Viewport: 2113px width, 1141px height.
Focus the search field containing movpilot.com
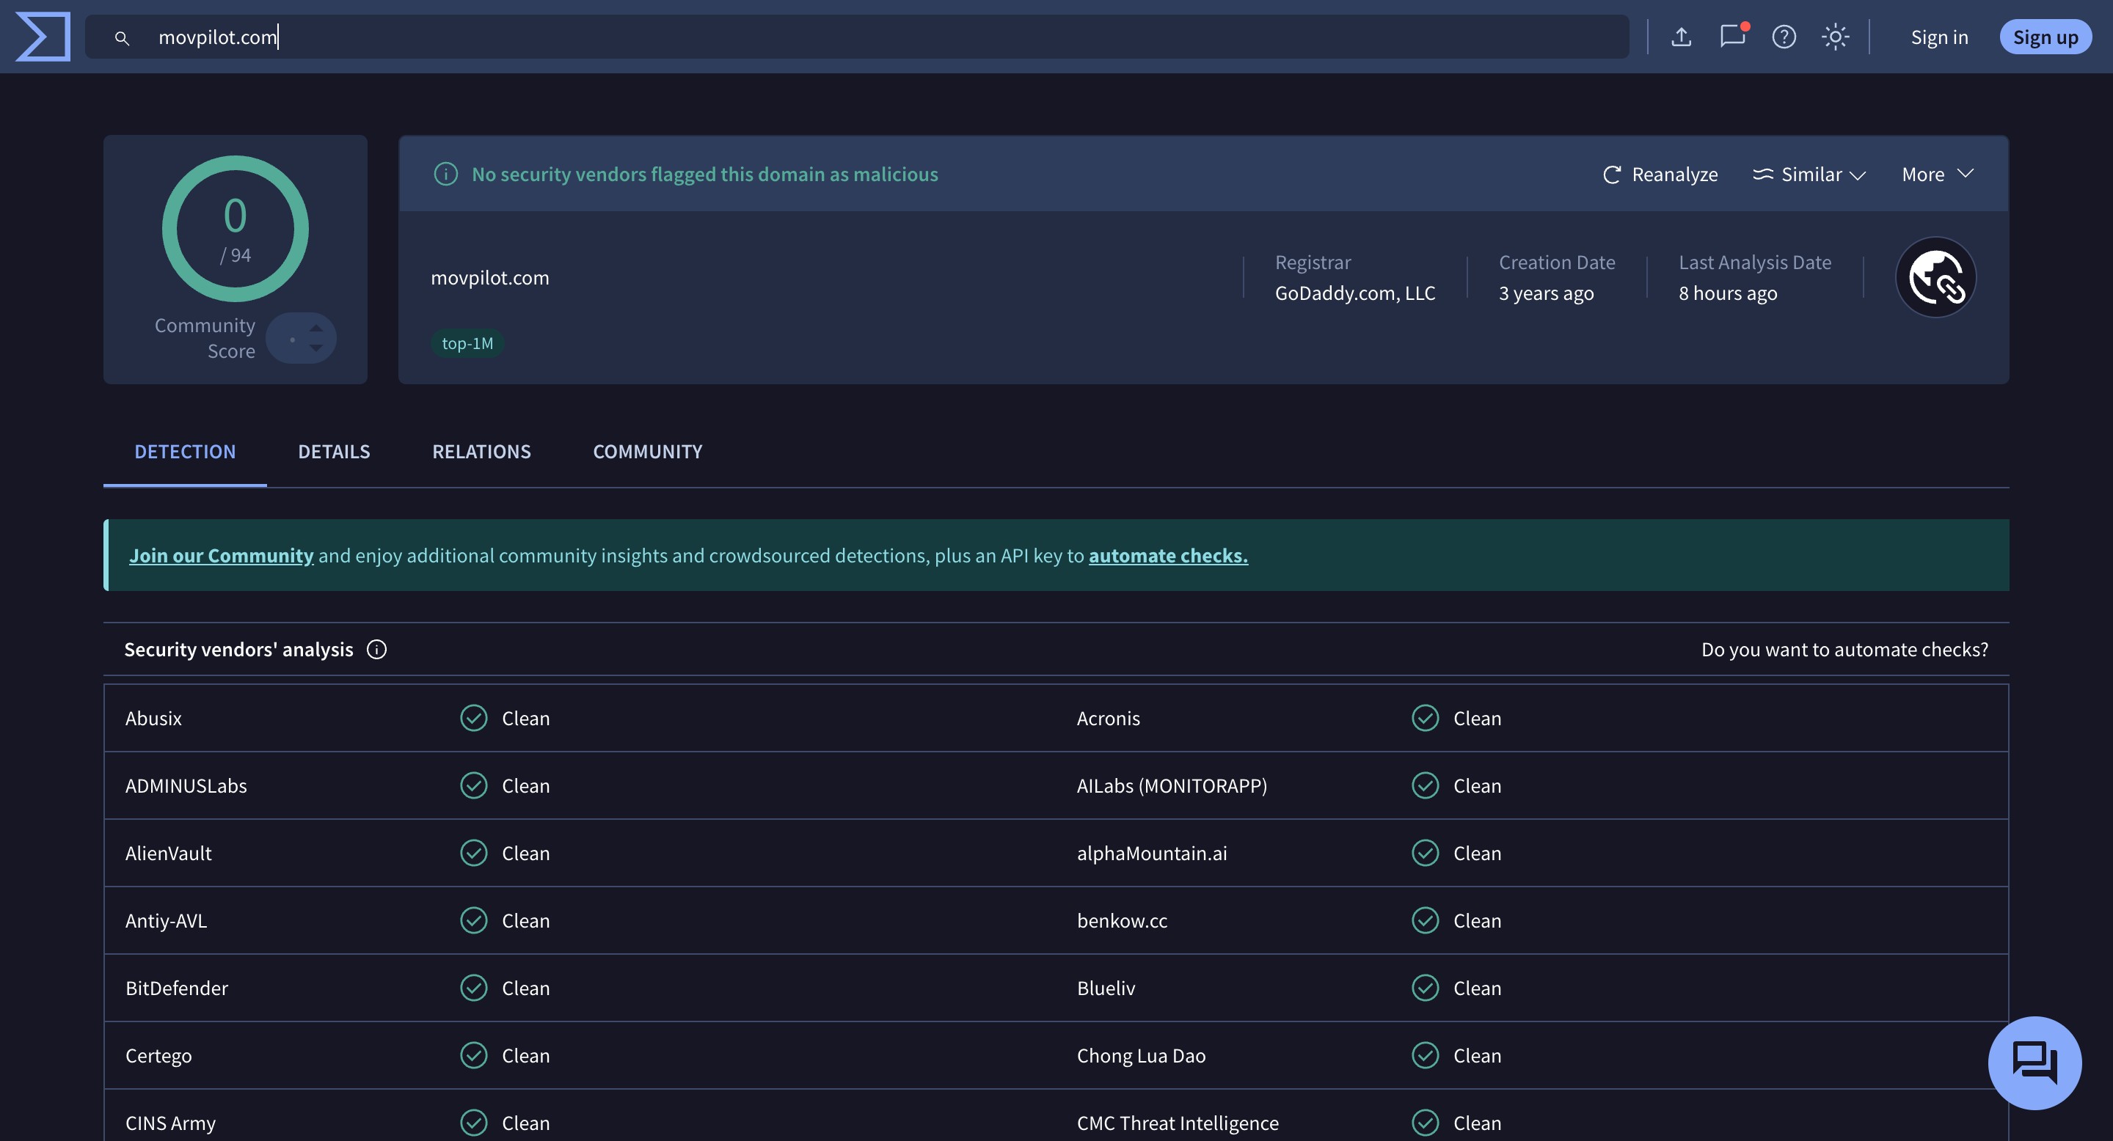(857, 37)
